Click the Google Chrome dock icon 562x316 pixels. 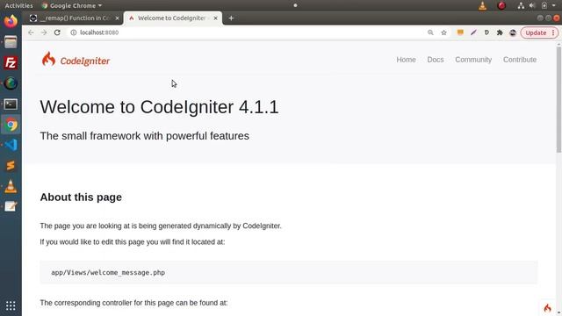click(x=11, y=125)
